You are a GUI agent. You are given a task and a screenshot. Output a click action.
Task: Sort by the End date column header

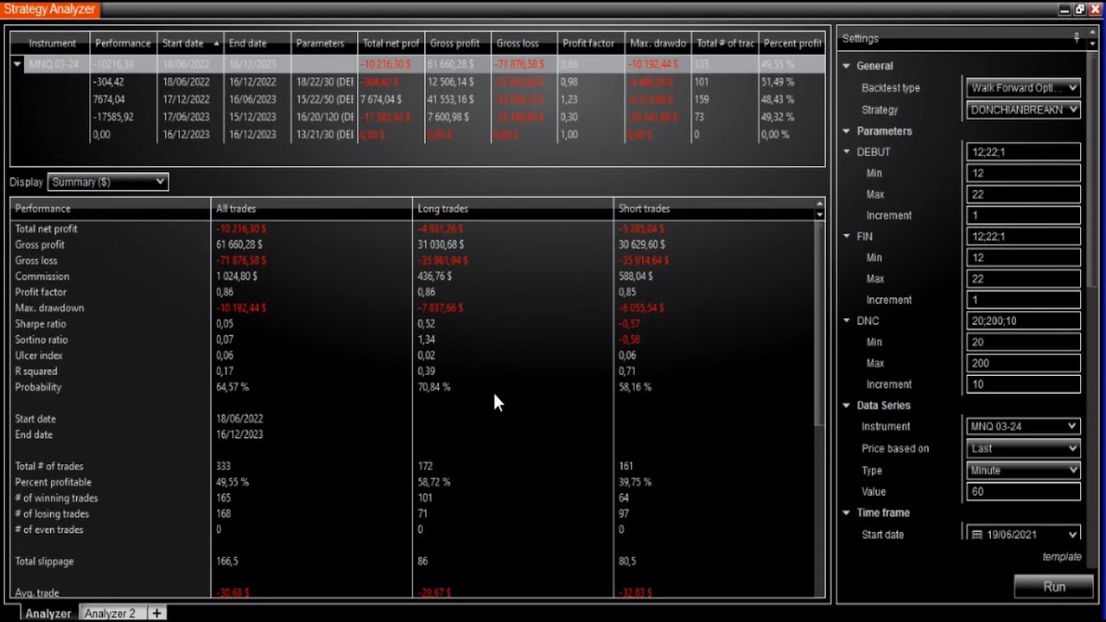pos(257,43)
